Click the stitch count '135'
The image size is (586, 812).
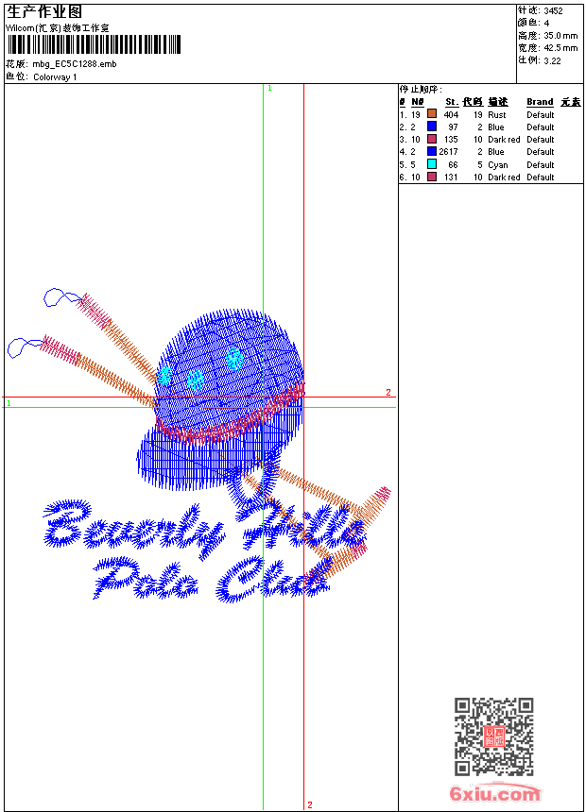pos(451,140)
